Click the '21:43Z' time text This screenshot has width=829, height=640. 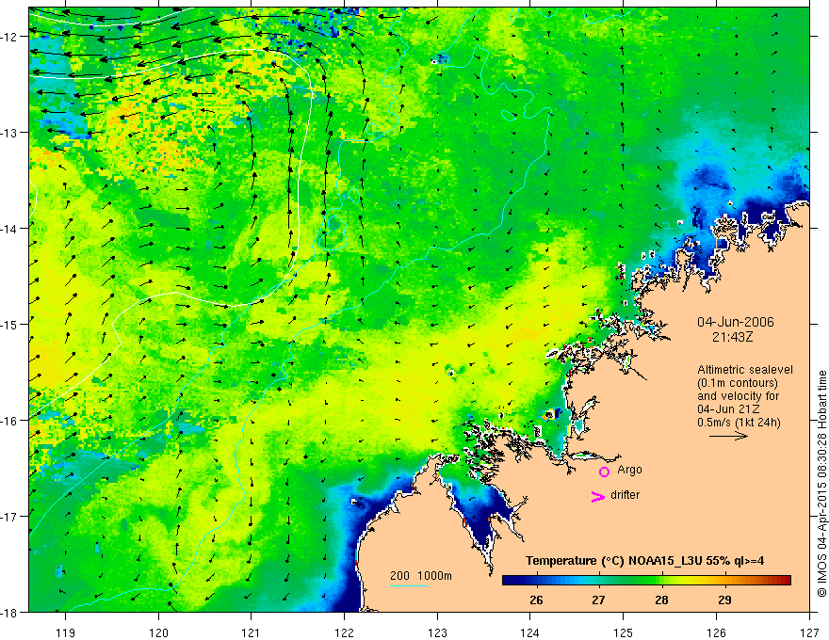[732, 337]
